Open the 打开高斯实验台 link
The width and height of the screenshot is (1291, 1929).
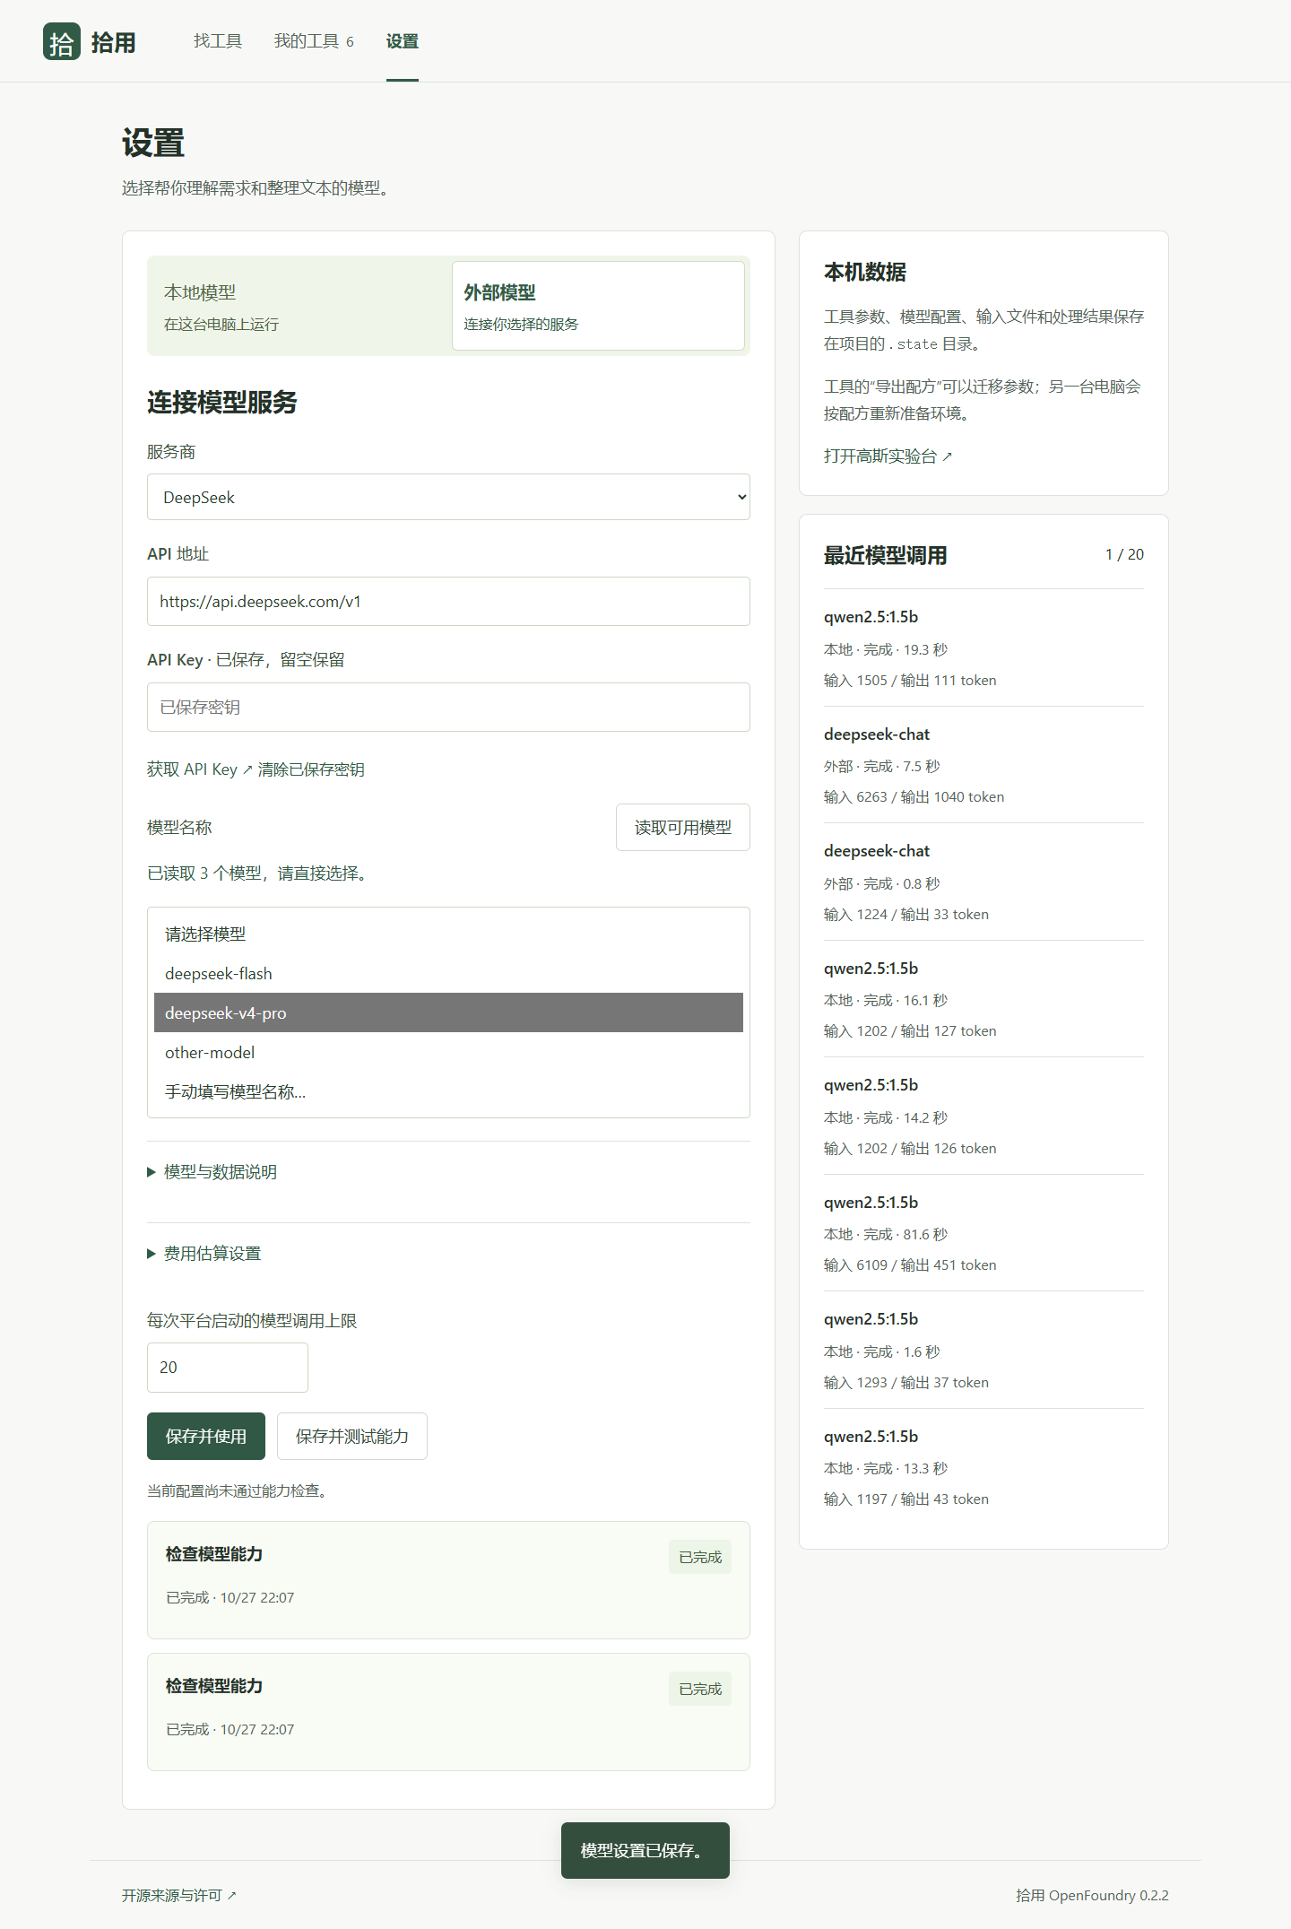888,456
